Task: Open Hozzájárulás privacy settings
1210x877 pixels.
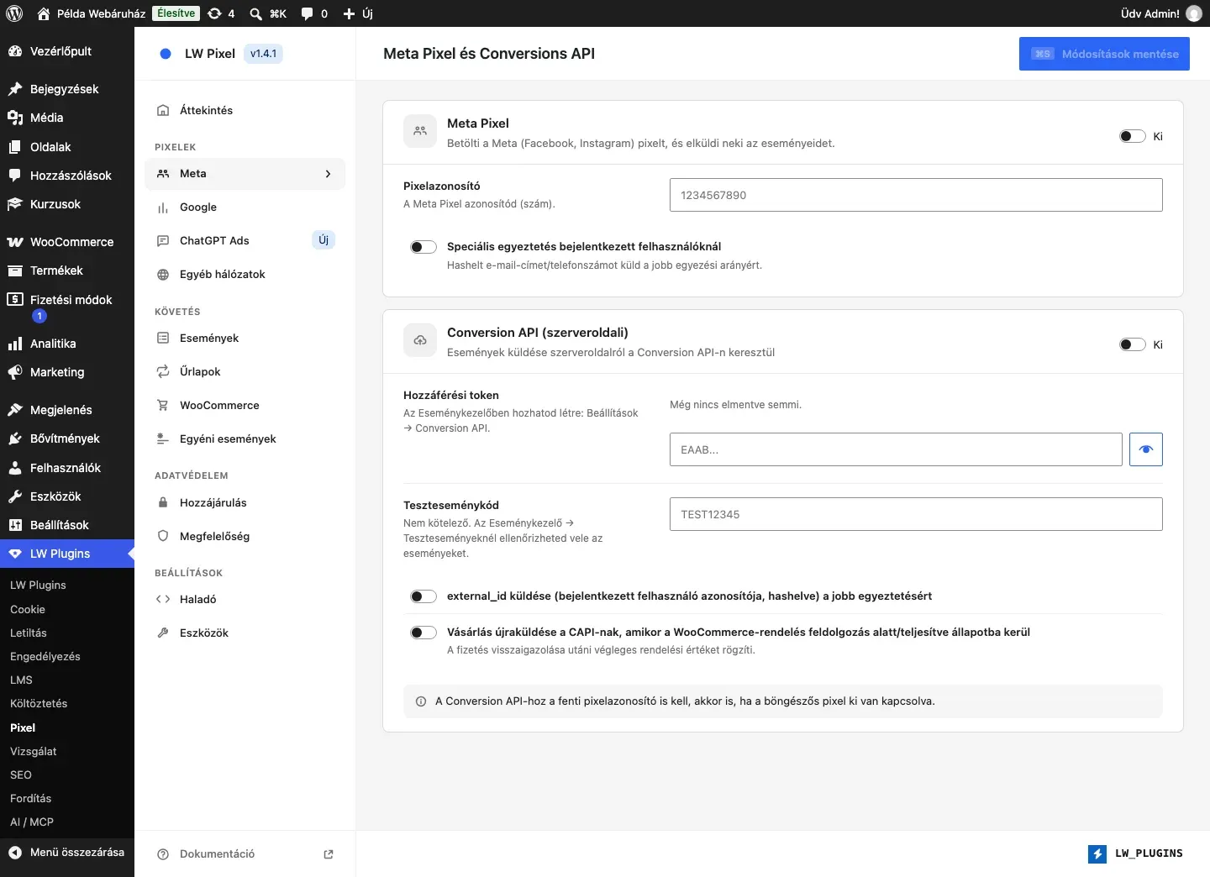Action: (245, 502)
